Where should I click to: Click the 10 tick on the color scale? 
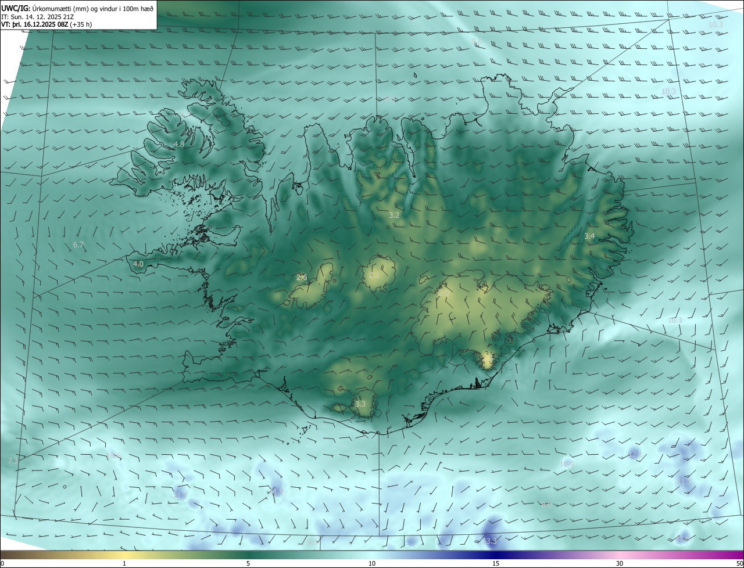[372, 563]
